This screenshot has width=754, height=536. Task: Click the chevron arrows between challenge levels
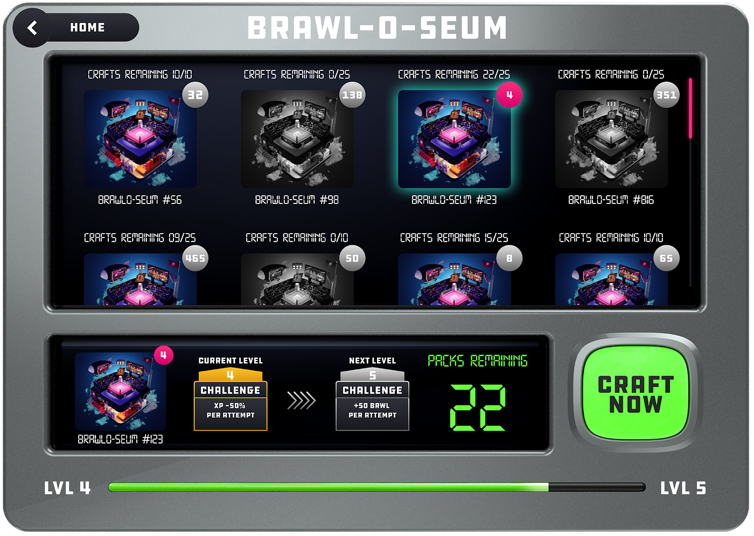301,400
